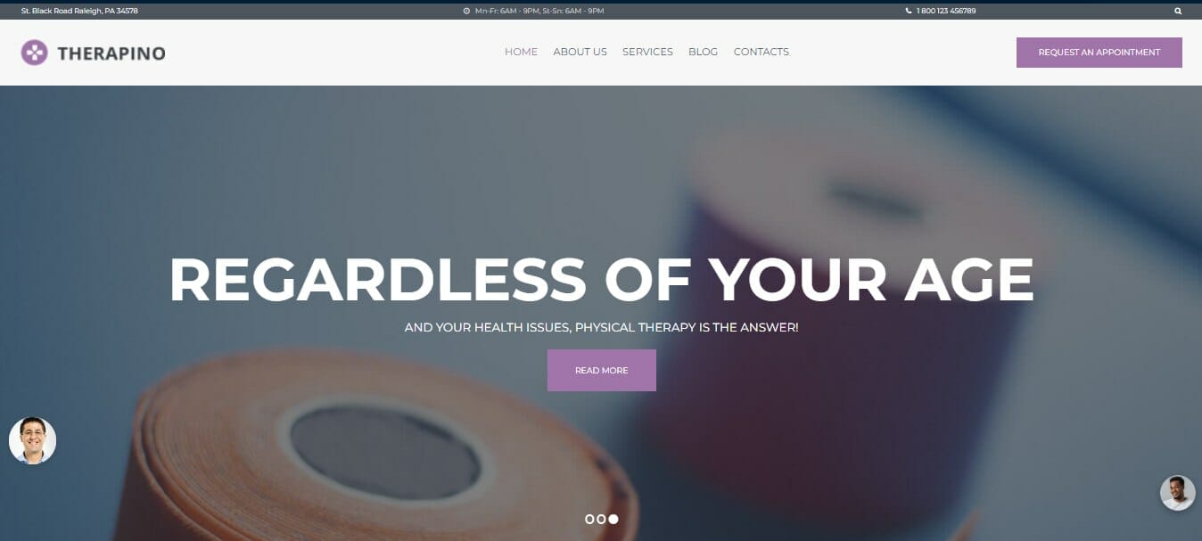Viewport: 1202px width, 541px height.
Task: Select the first slider dot
Action: point(589,519)
